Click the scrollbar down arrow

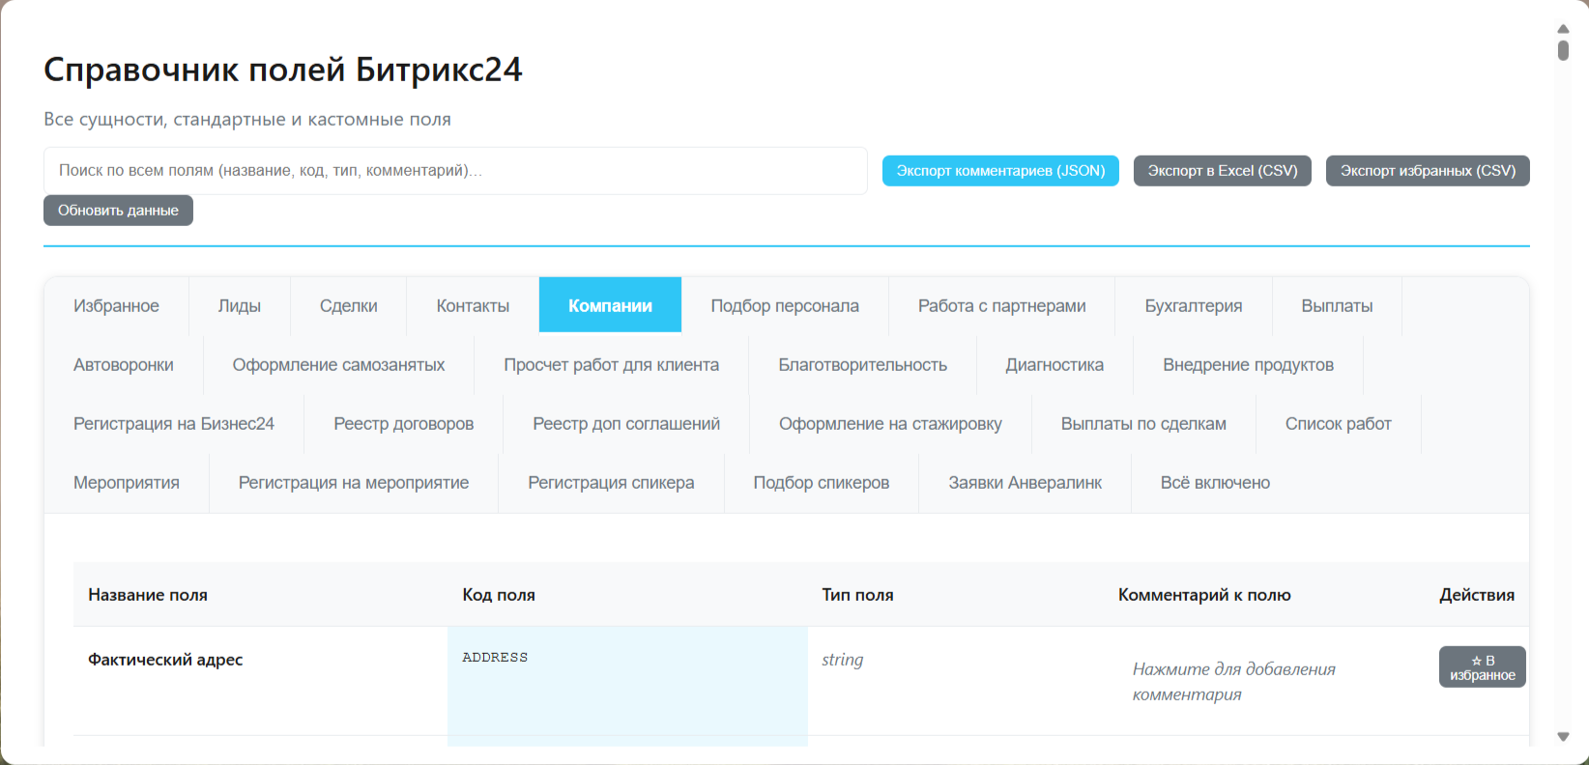[x=1563, y=737]
